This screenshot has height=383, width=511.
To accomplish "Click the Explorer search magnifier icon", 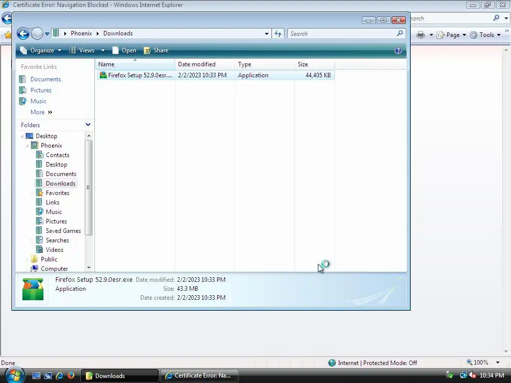I will click(x=400, y=33).
